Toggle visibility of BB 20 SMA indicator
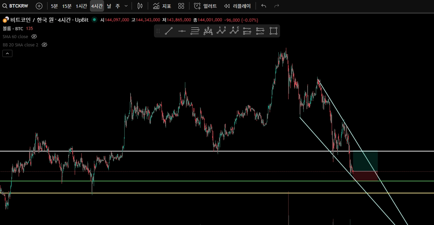Screen dimensions: 434x225 coord(44,45)
